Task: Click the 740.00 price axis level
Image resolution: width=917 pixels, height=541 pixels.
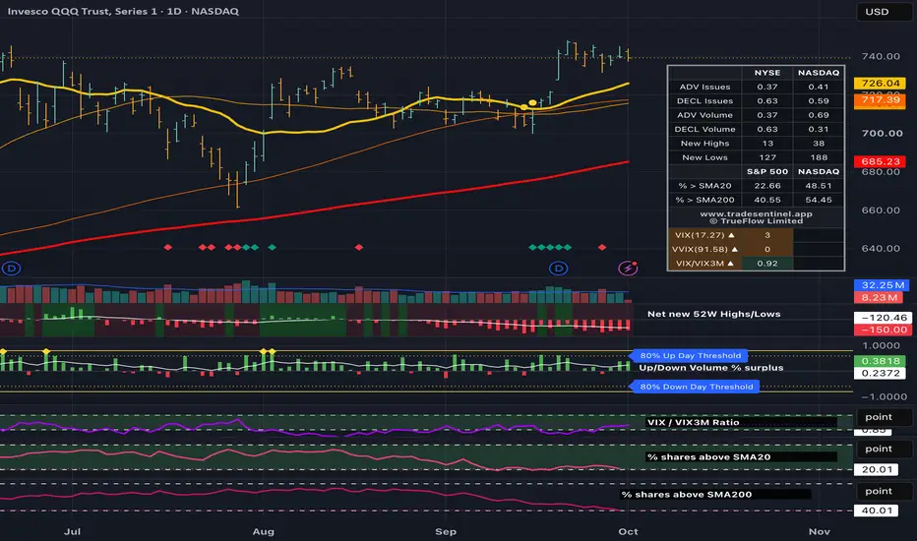Action: pyautogui.click(x=881, y=57)
